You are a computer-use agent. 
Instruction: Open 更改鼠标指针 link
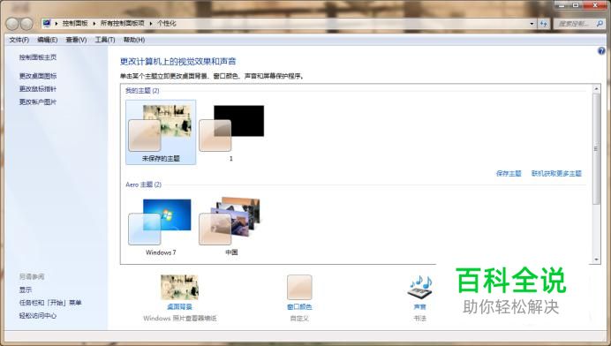[38, 89]
